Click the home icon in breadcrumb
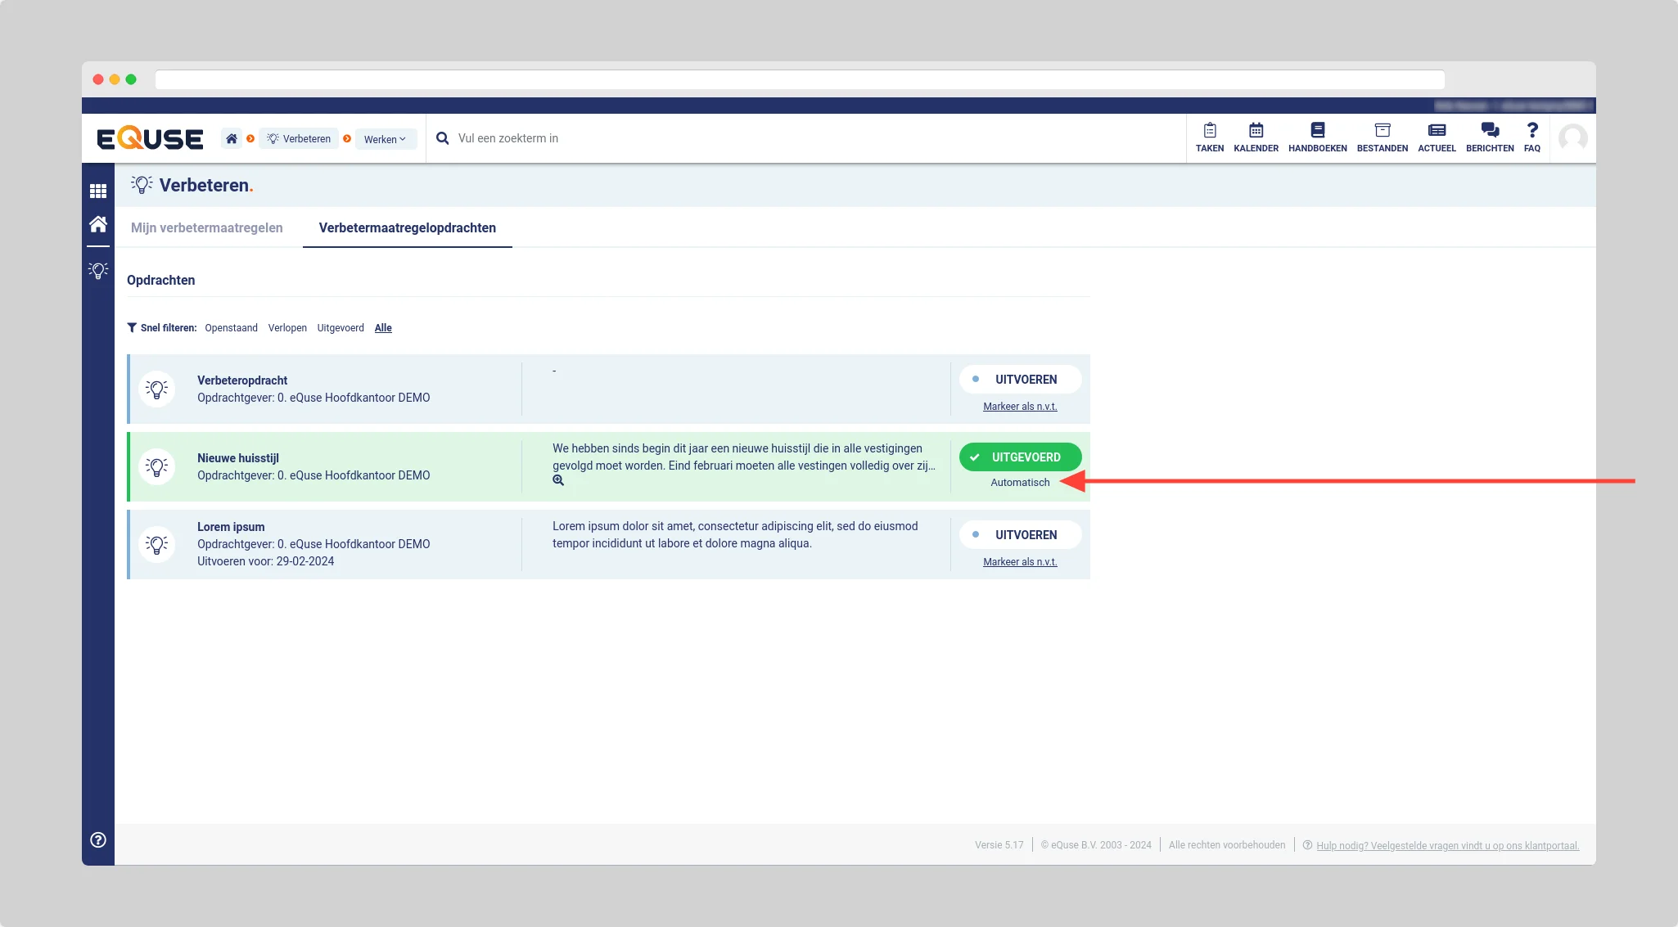Image resolution: width=1678 pixels, height=927 pixels. tap(232, 138)
